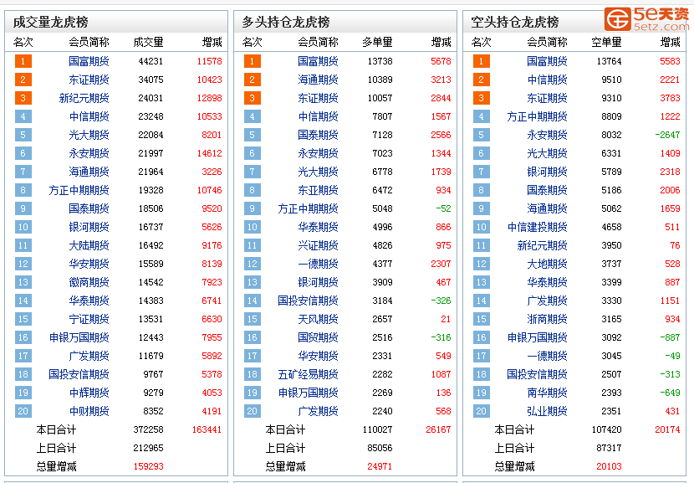Click orange rank 3 badge in 多头持仓龙虎榜
694x483 pixels.
click(x=253, y=98)
